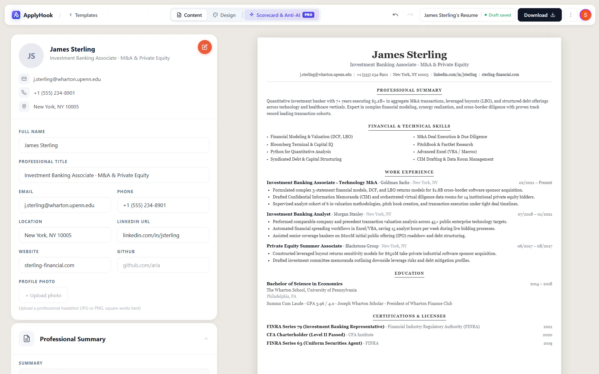599x374 pixels.
Task: Open the three-dot more options menu
Action: coord(571,15)
